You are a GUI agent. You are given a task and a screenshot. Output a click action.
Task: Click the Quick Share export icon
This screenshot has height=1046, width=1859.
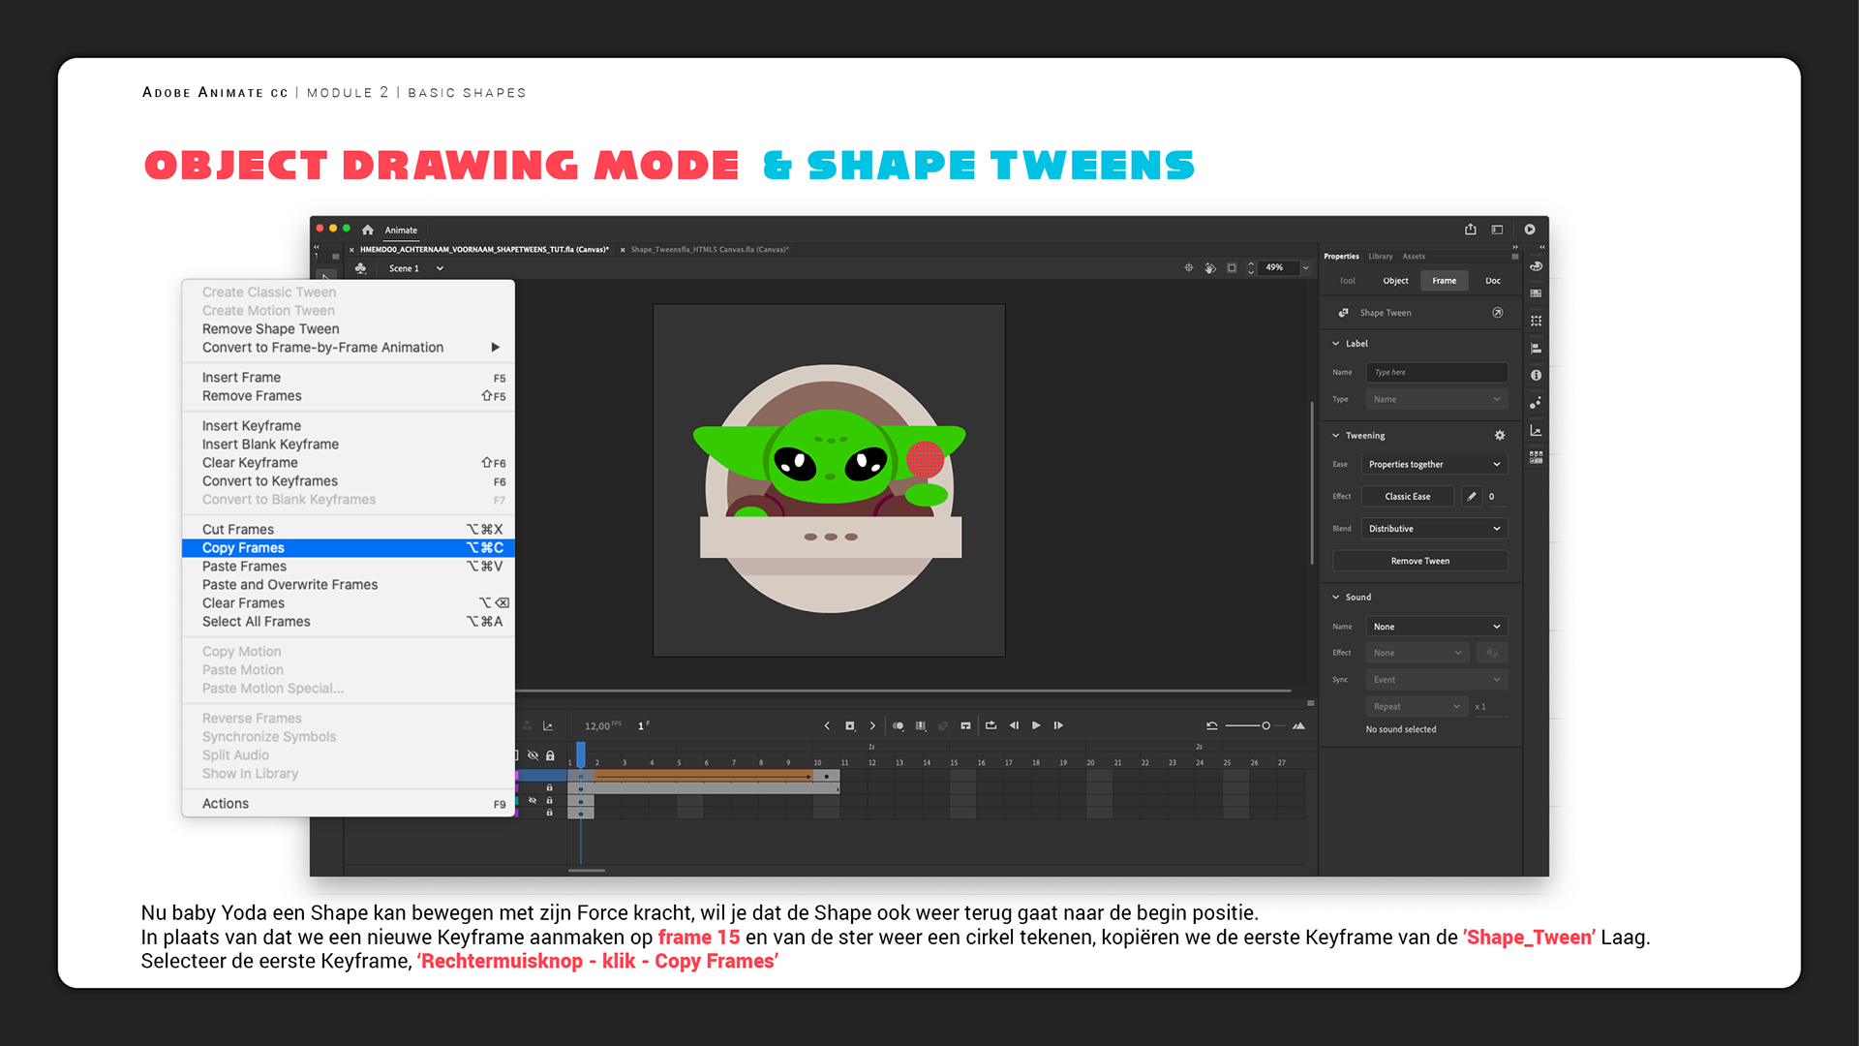coord(1471,230)
